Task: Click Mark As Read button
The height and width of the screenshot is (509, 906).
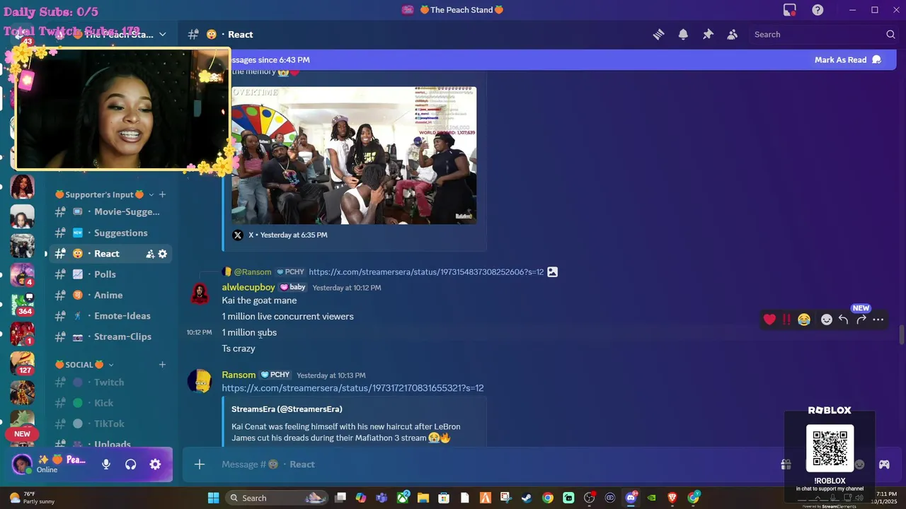Action: [x=847, y=60]
